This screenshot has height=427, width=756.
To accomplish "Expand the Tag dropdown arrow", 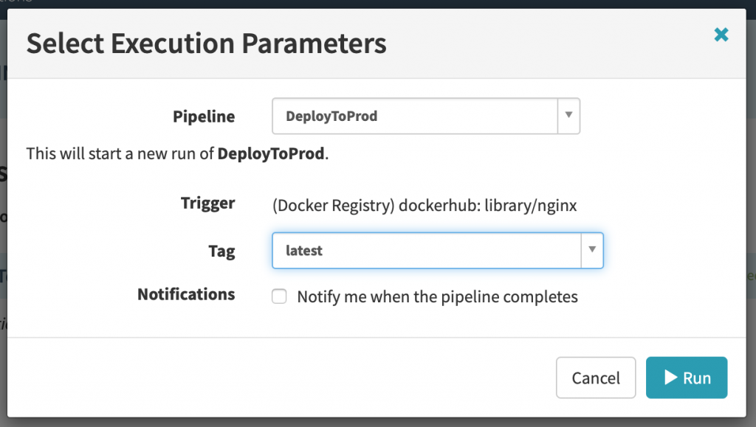I will point(591,251).
